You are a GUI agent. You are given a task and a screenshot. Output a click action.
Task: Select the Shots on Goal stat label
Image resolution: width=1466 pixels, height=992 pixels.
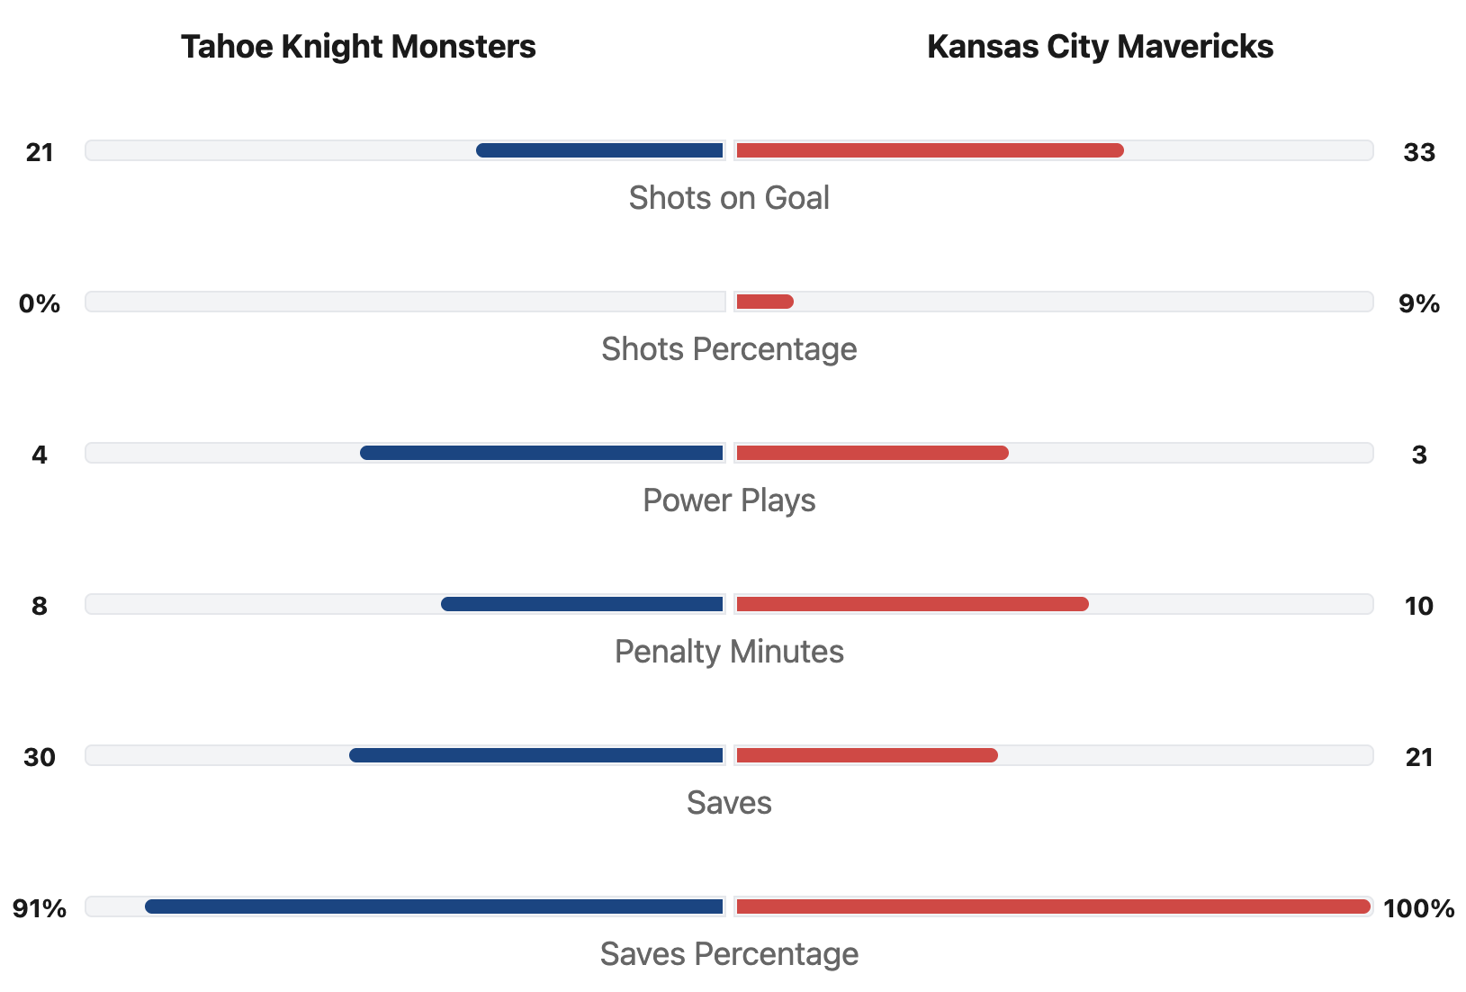(729, 198)
